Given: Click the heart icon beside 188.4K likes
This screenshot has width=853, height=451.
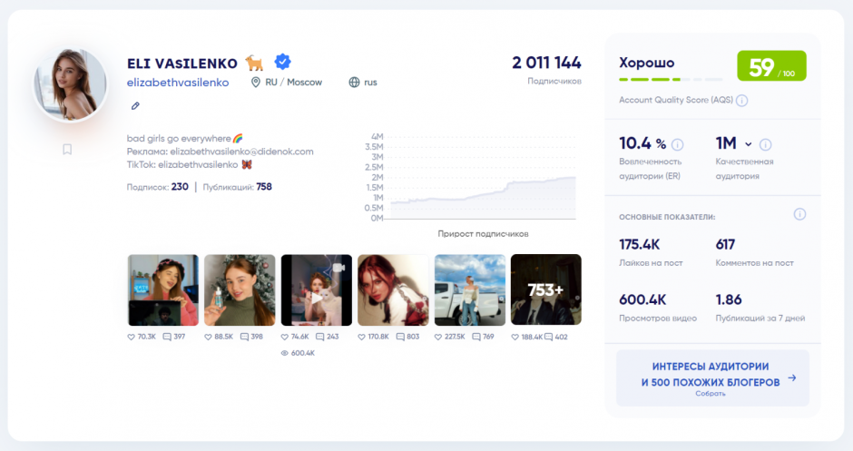Looking at the screenshot, I should coord(515,338).
